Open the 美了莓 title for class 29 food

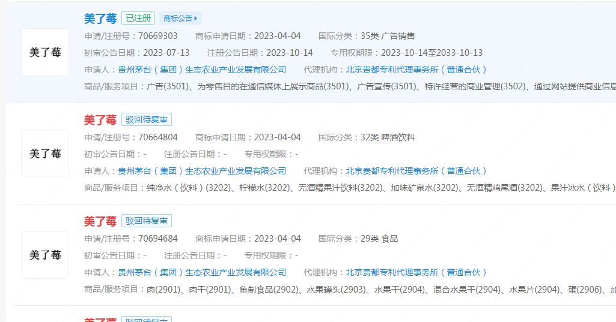[100, 221]
